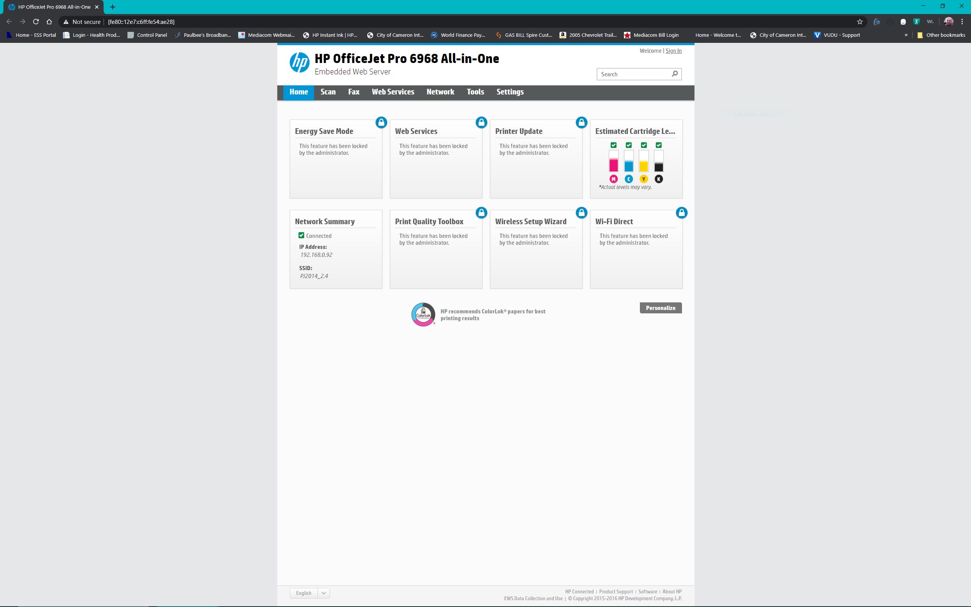Open the Settings tab

tap(510, 92)
